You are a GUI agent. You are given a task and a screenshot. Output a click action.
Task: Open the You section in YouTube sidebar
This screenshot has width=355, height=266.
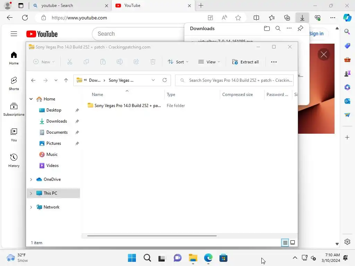14,135
